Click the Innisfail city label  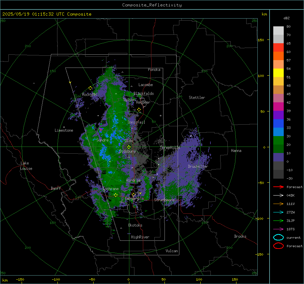pos(136,122)
